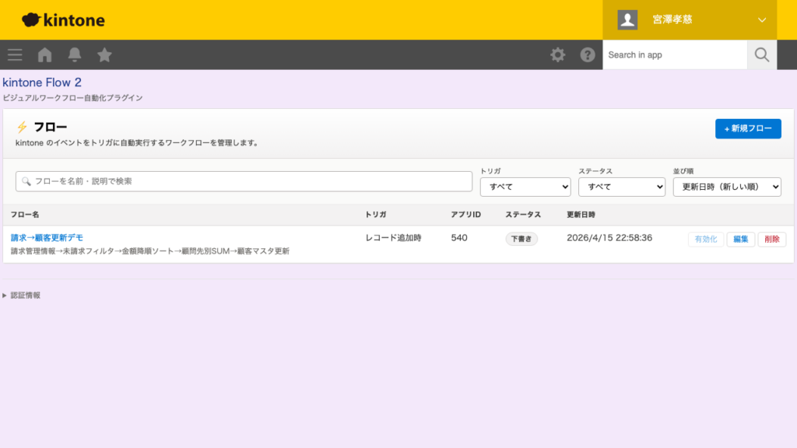
Task: Open the hamburger menu icon
Action: point(14,54)
